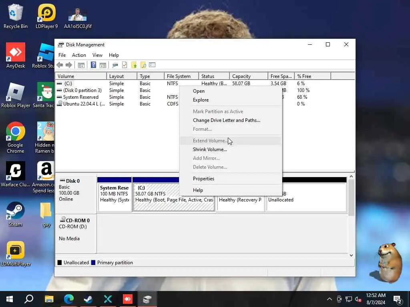Click the green X app taskbar icon
This screenshot has height=307, width=410.
pos(108,299)
